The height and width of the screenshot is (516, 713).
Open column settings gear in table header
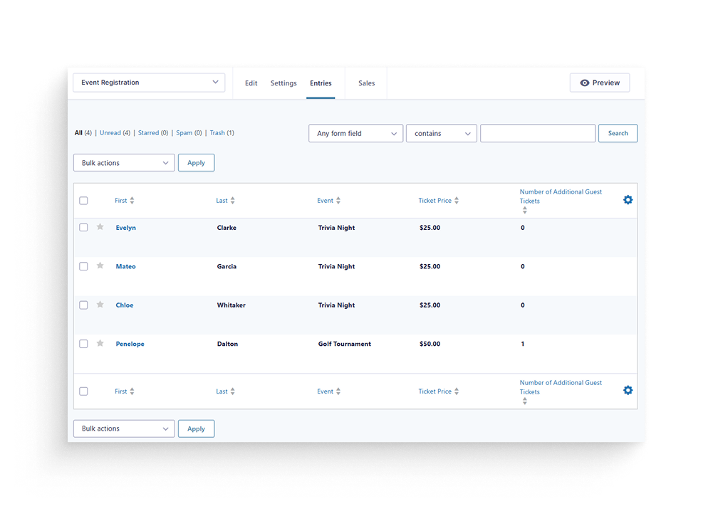pos(628,200)
